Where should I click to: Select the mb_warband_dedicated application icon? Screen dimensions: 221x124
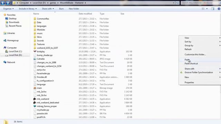click(x=35, y=103)
